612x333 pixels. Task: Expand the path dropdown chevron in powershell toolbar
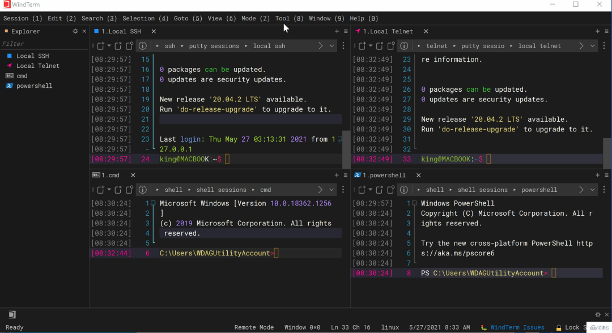click(593, 190)
